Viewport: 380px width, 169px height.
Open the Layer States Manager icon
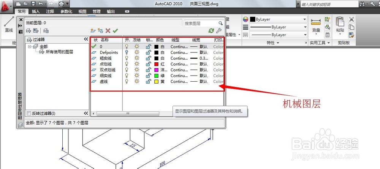coord(46,30)
